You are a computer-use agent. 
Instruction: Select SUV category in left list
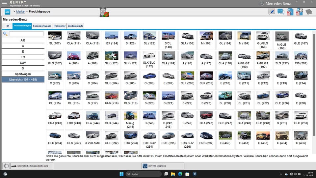pyautogui.click(x=23, y=63)
